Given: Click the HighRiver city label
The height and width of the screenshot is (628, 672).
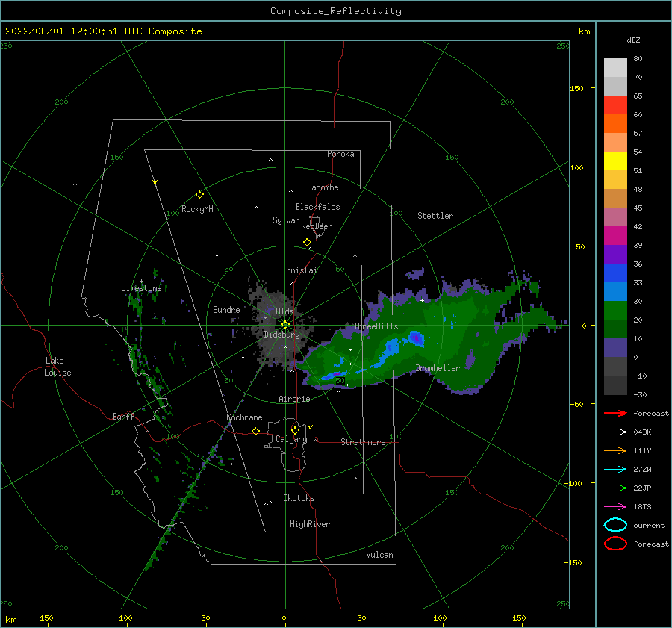Looking at the screenshot, I should click(x=310, y=524).
